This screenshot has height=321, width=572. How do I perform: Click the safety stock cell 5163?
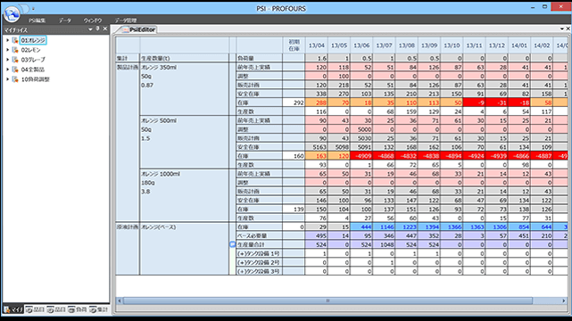point(316,147)
